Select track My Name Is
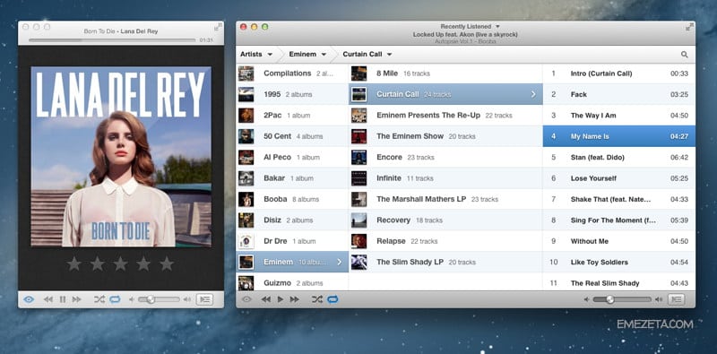Viewport: 717px width, 354px height. click(x=619, y=136)
